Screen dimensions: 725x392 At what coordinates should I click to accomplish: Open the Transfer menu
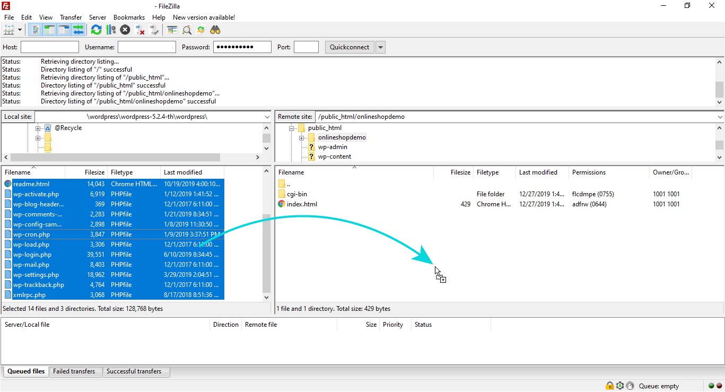tap(71, 18)
